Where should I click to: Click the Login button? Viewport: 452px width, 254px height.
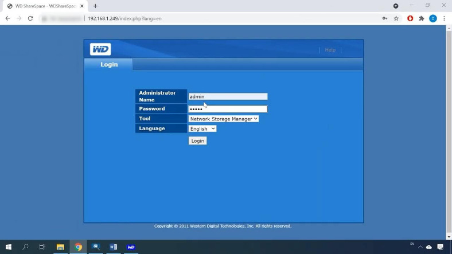[x=197, y=141]
